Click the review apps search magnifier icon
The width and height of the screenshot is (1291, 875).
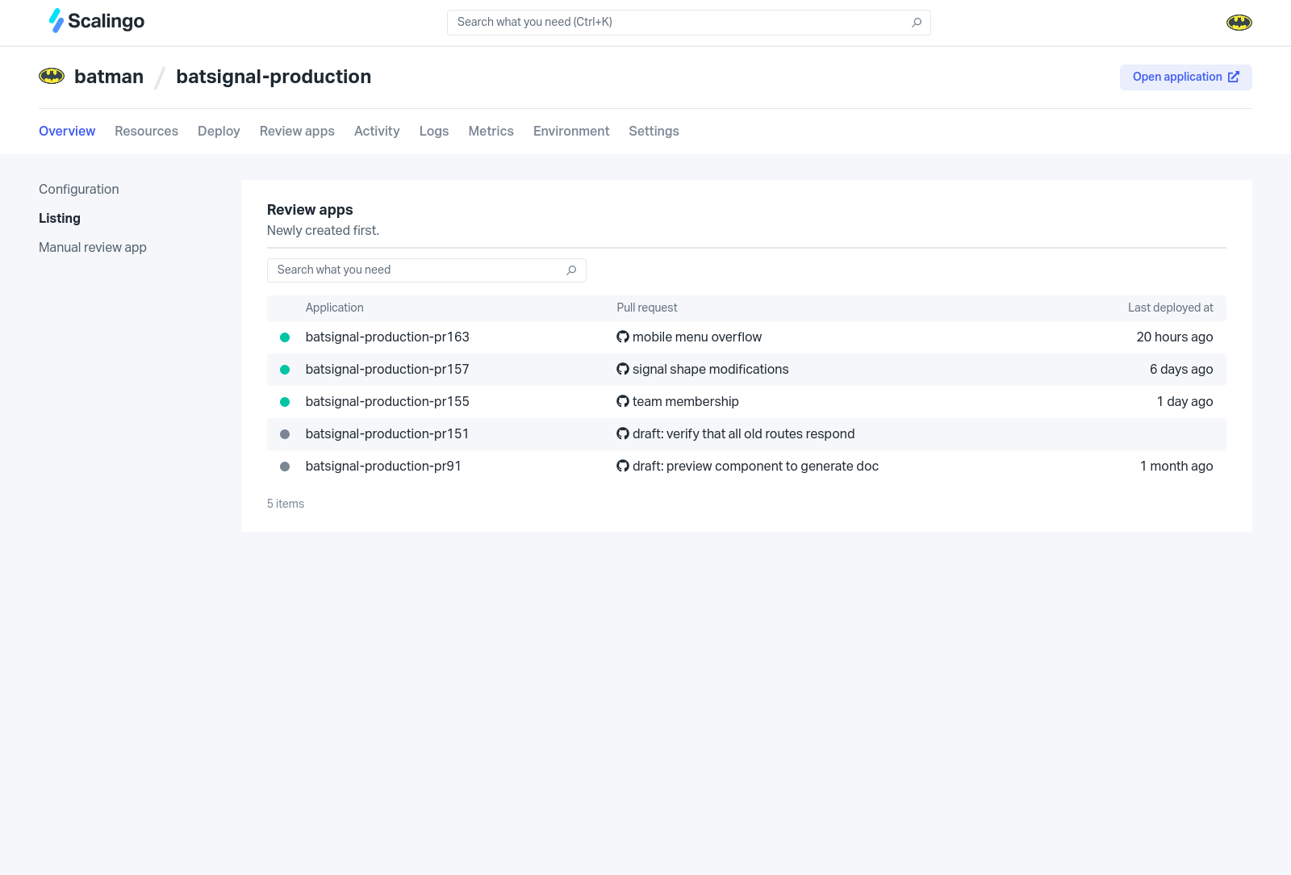coord(571,270)
